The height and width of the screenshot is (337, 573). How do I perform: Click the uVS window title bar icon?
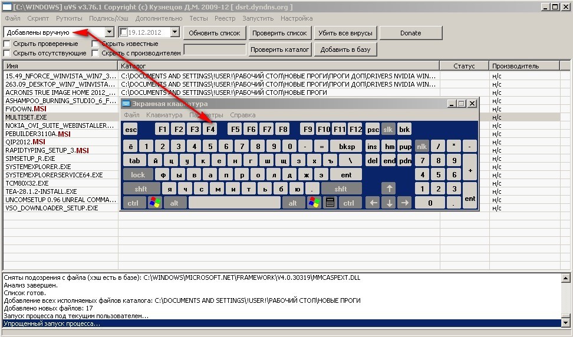click(6, 6)
